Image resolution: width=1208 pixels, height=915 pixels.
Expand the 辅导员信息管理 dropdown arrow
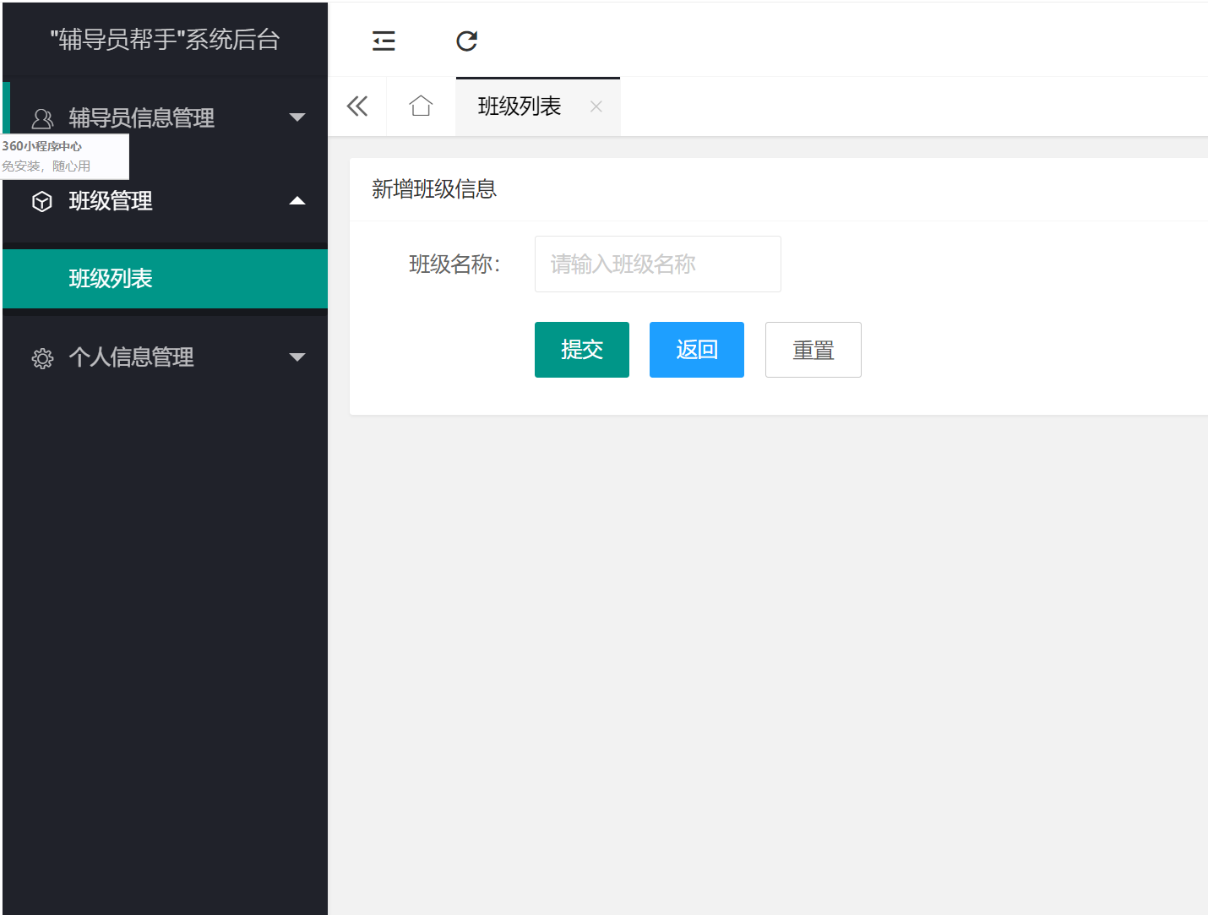[297, 117]
